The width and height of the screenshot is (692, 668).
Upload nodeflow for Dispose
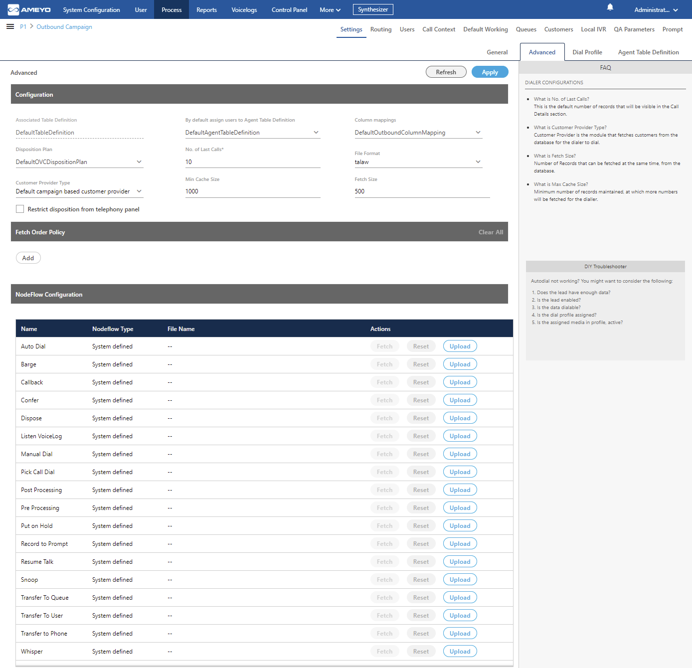(x=460, y=418)
